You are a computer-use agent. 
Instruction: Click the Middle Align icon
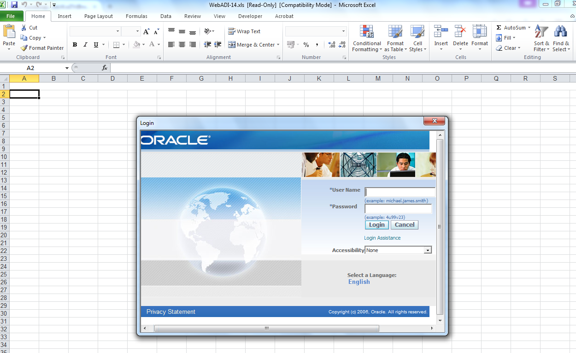pyautogui.click(x=182, y=31)
